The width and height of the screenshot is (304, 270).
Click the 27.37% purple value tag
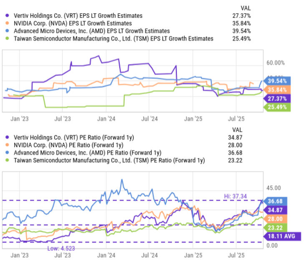point(277,99)
